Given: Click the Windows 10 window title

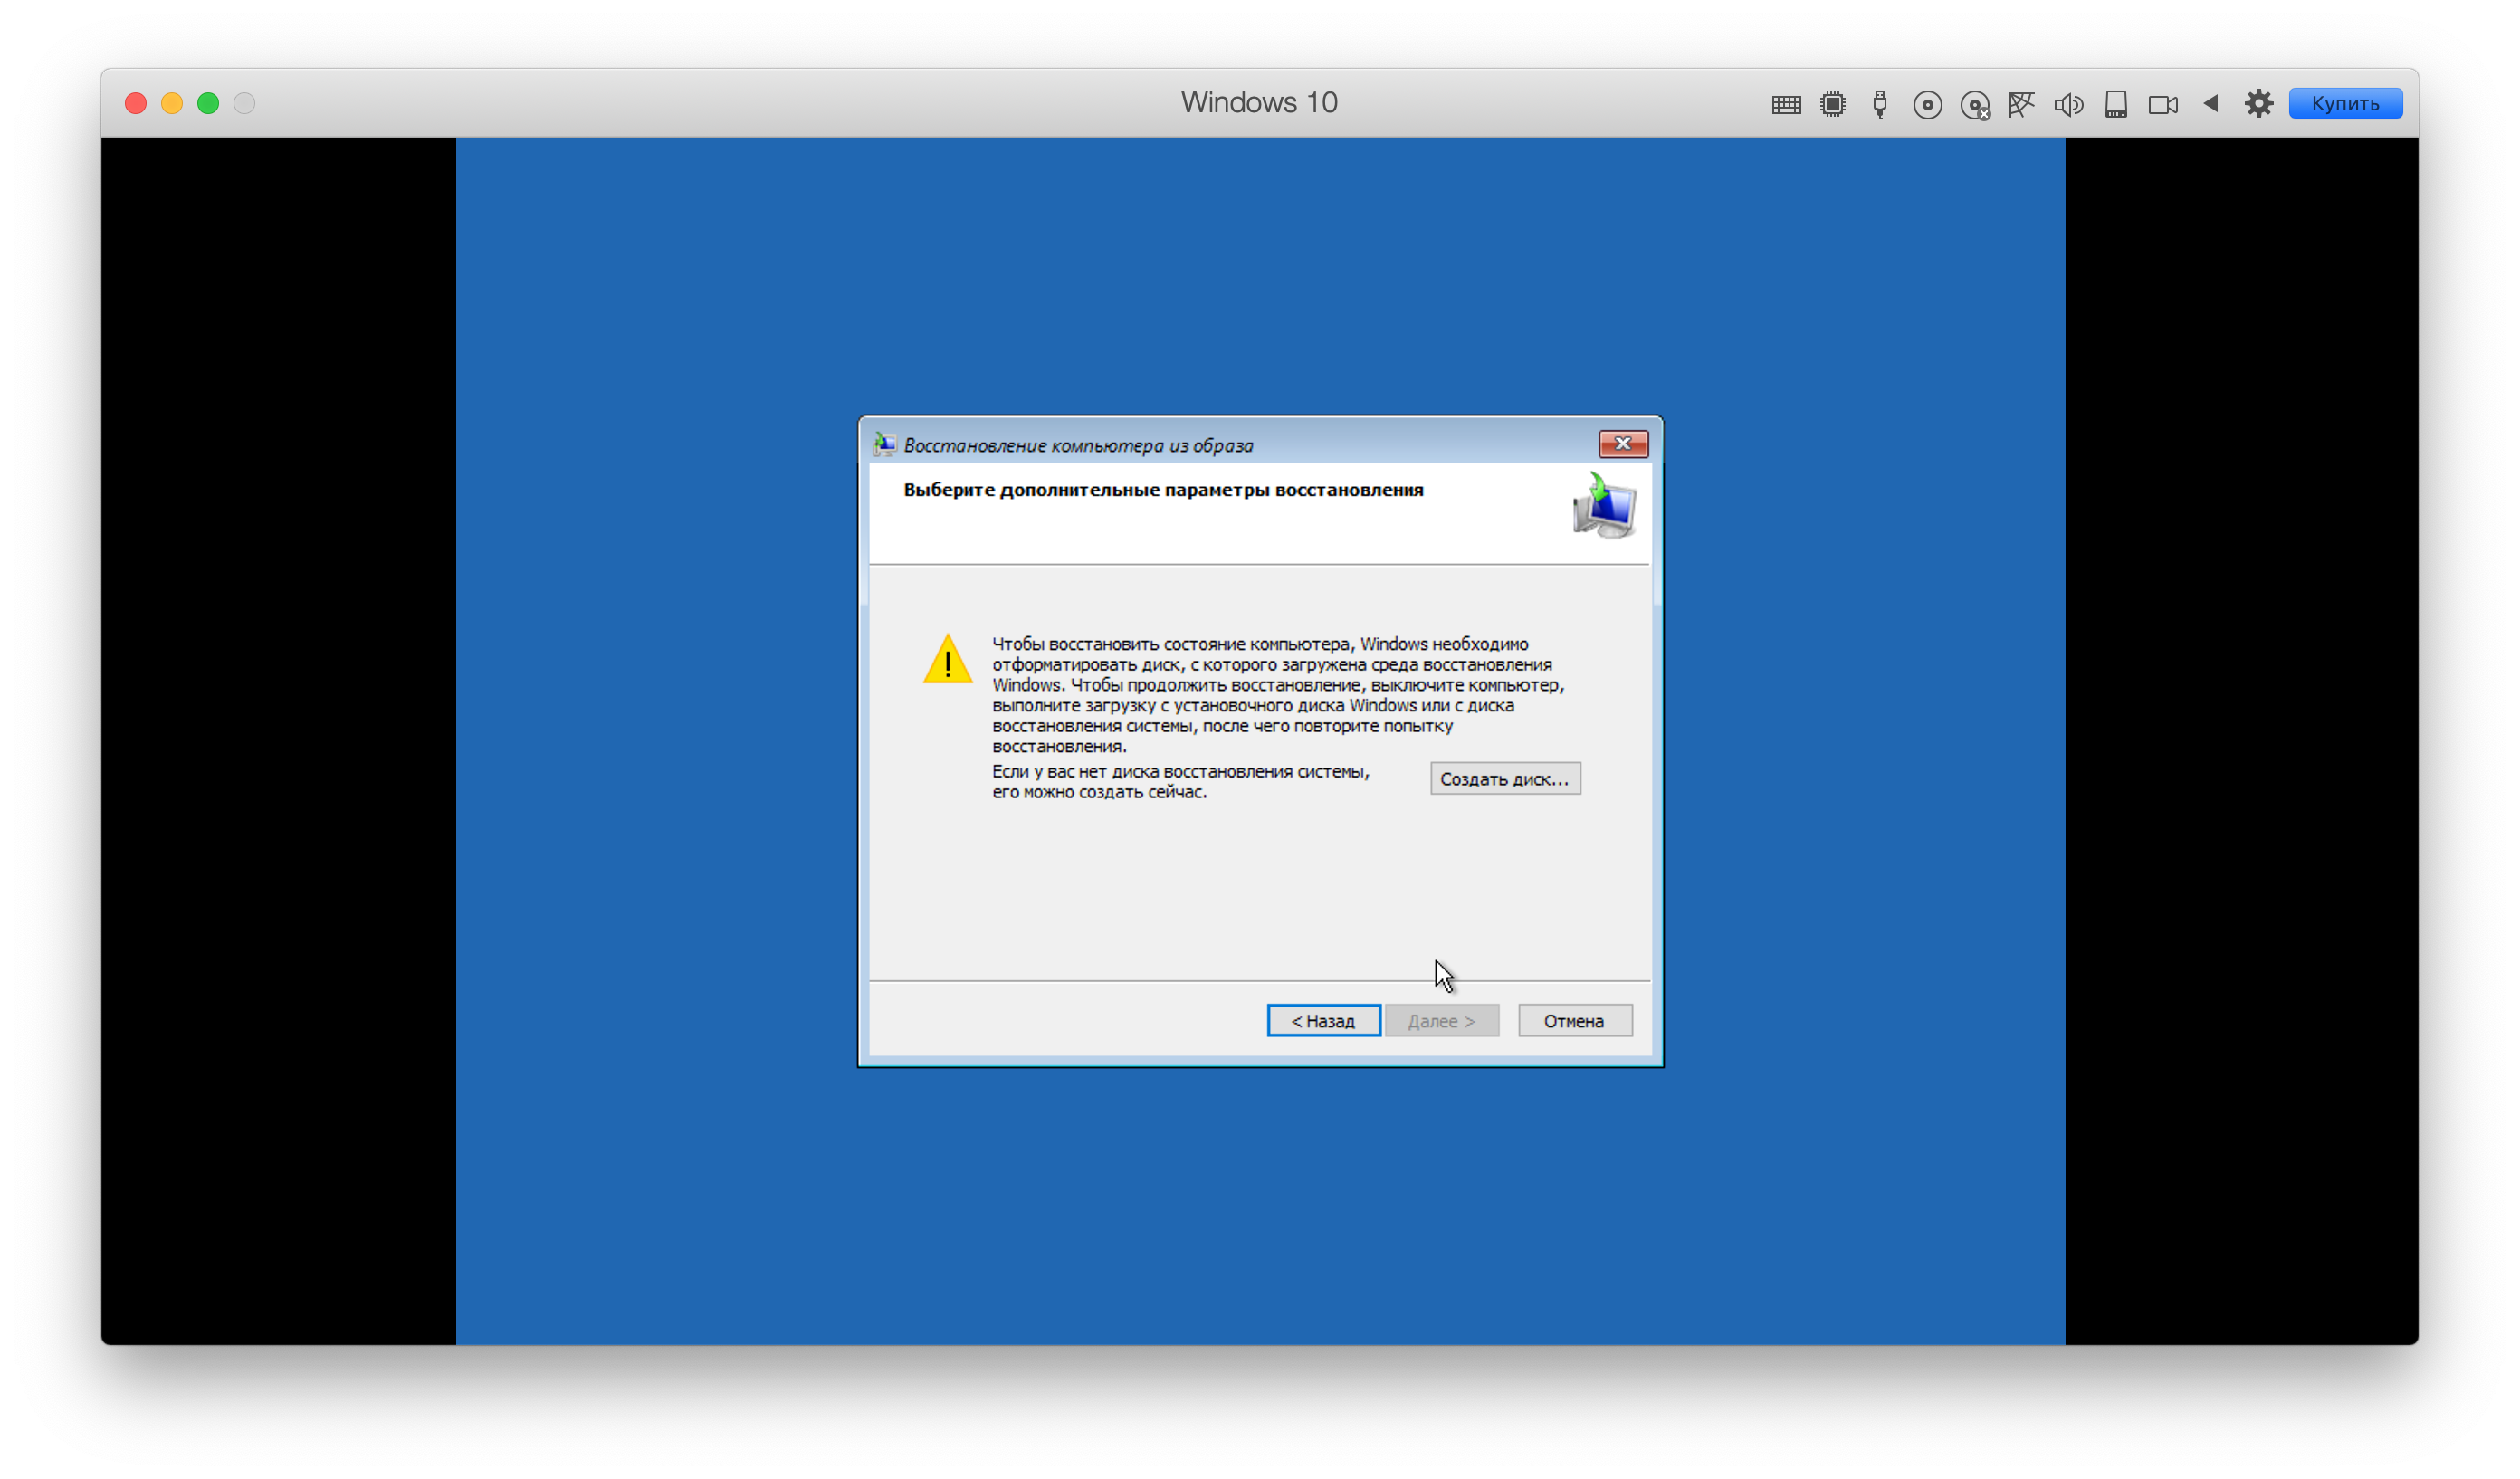Looking at the screenshot, I should (x=1258, y=102).
